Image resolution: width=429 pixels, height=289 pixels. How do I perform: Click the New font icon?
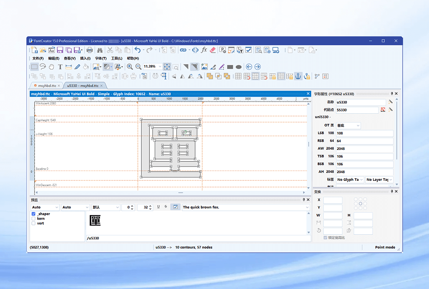click(35, 50)
